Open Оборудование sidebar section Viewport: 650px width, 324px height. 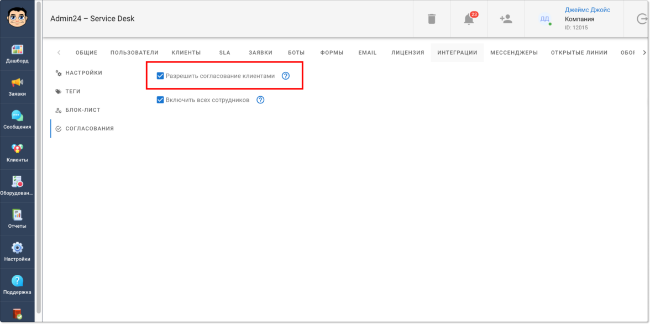(17, 186)
